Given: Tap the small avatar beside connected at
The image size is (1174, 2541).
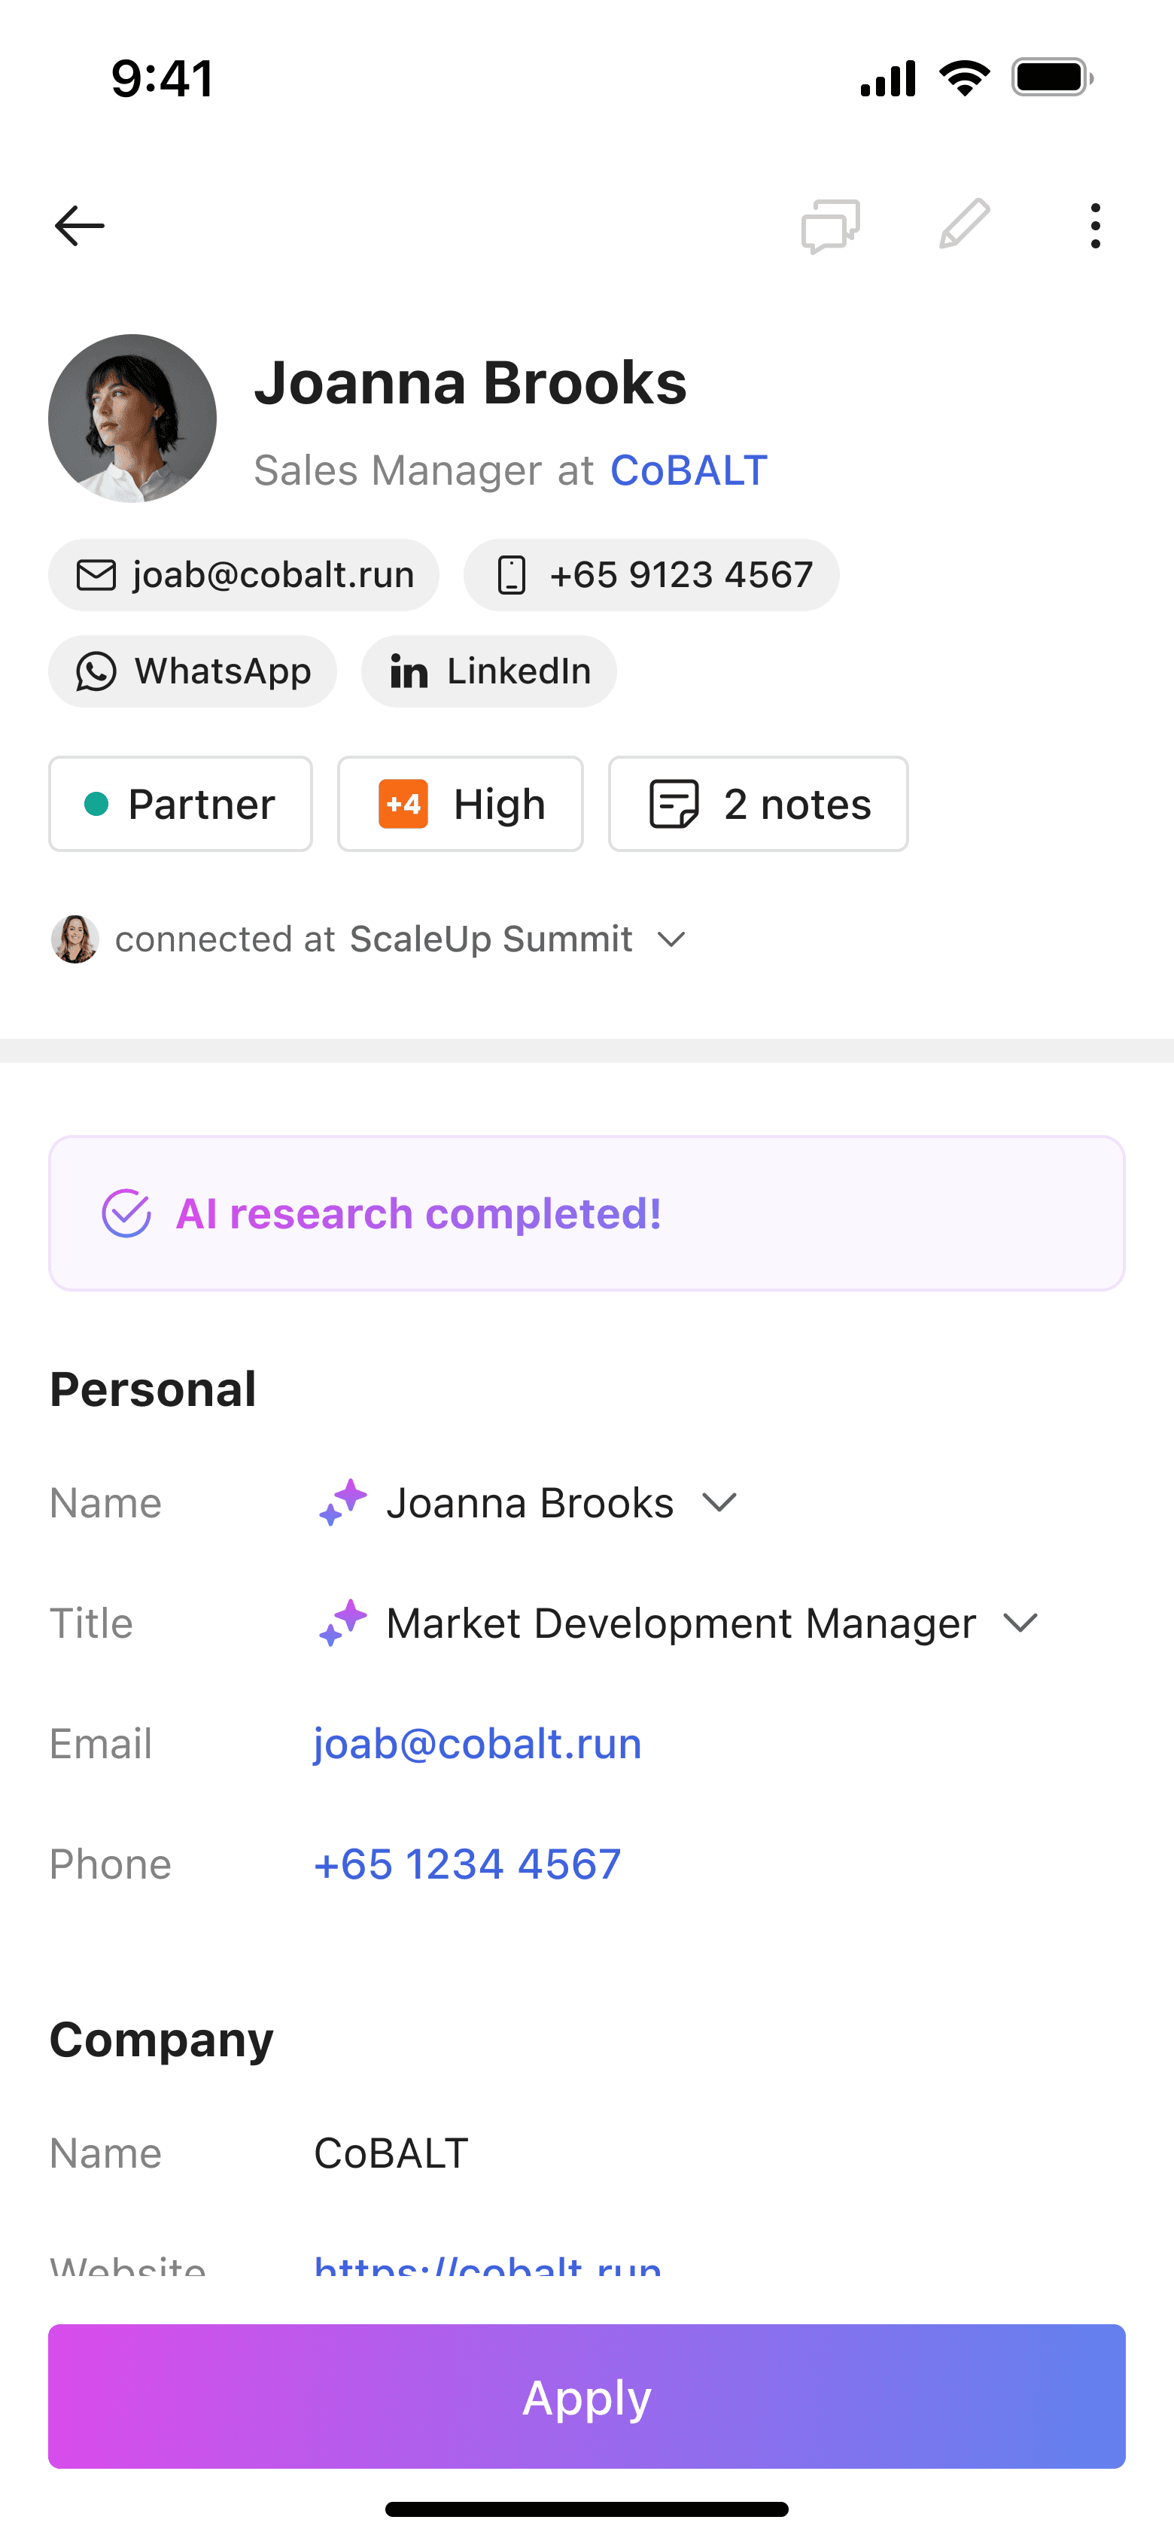Looking at the screenshot, I should tap(75, 939).
